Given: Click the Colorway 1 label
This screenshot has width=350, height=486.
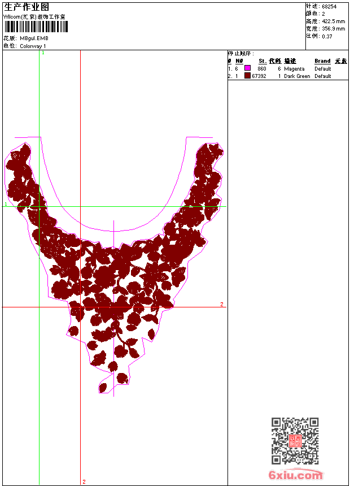Looking at the screenshot, I should click(x=33, y=46).
